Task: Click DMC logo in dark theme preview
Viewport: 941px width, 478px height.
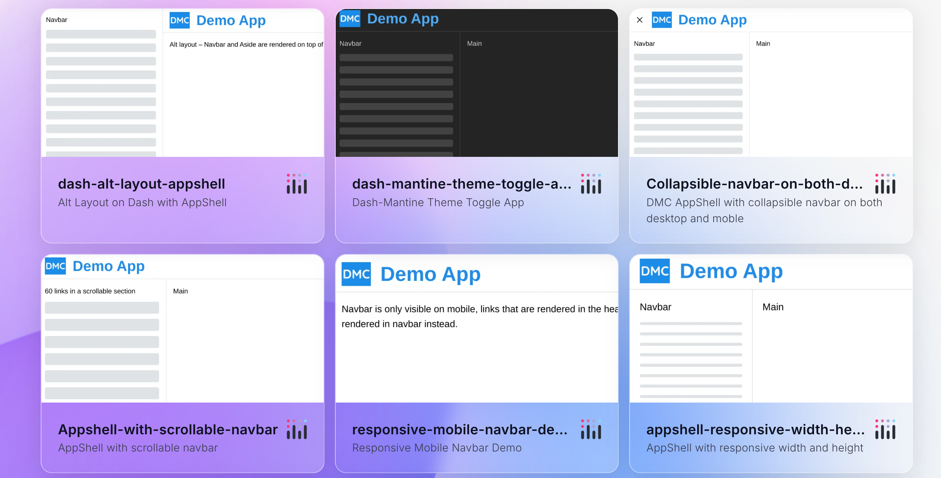Action: (x=350, y=19)
